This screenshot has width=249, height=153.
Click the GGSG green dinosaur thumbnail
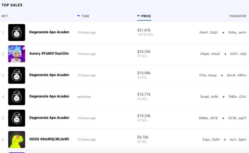17,139
